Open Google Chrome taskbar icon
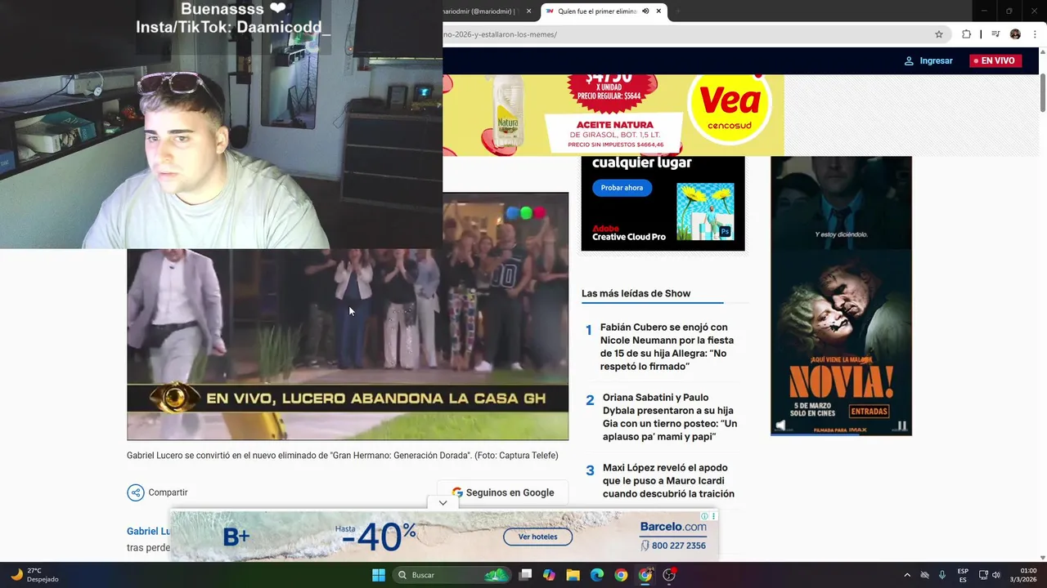 pyautogui.click(x=621, y=575)
